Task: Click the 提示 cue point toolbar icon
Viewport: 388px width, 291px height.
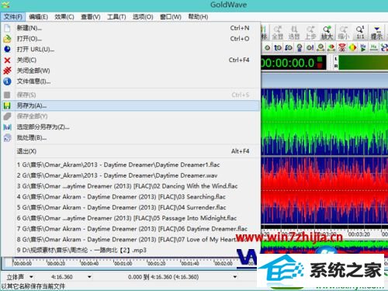Action: tap(376, 33)
